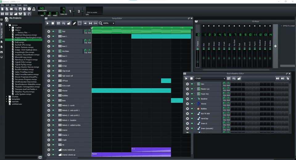This screenshot has width=296, height=160.
Task: Show the controller rack via main toolbar icon
Action: click(29, 14)
